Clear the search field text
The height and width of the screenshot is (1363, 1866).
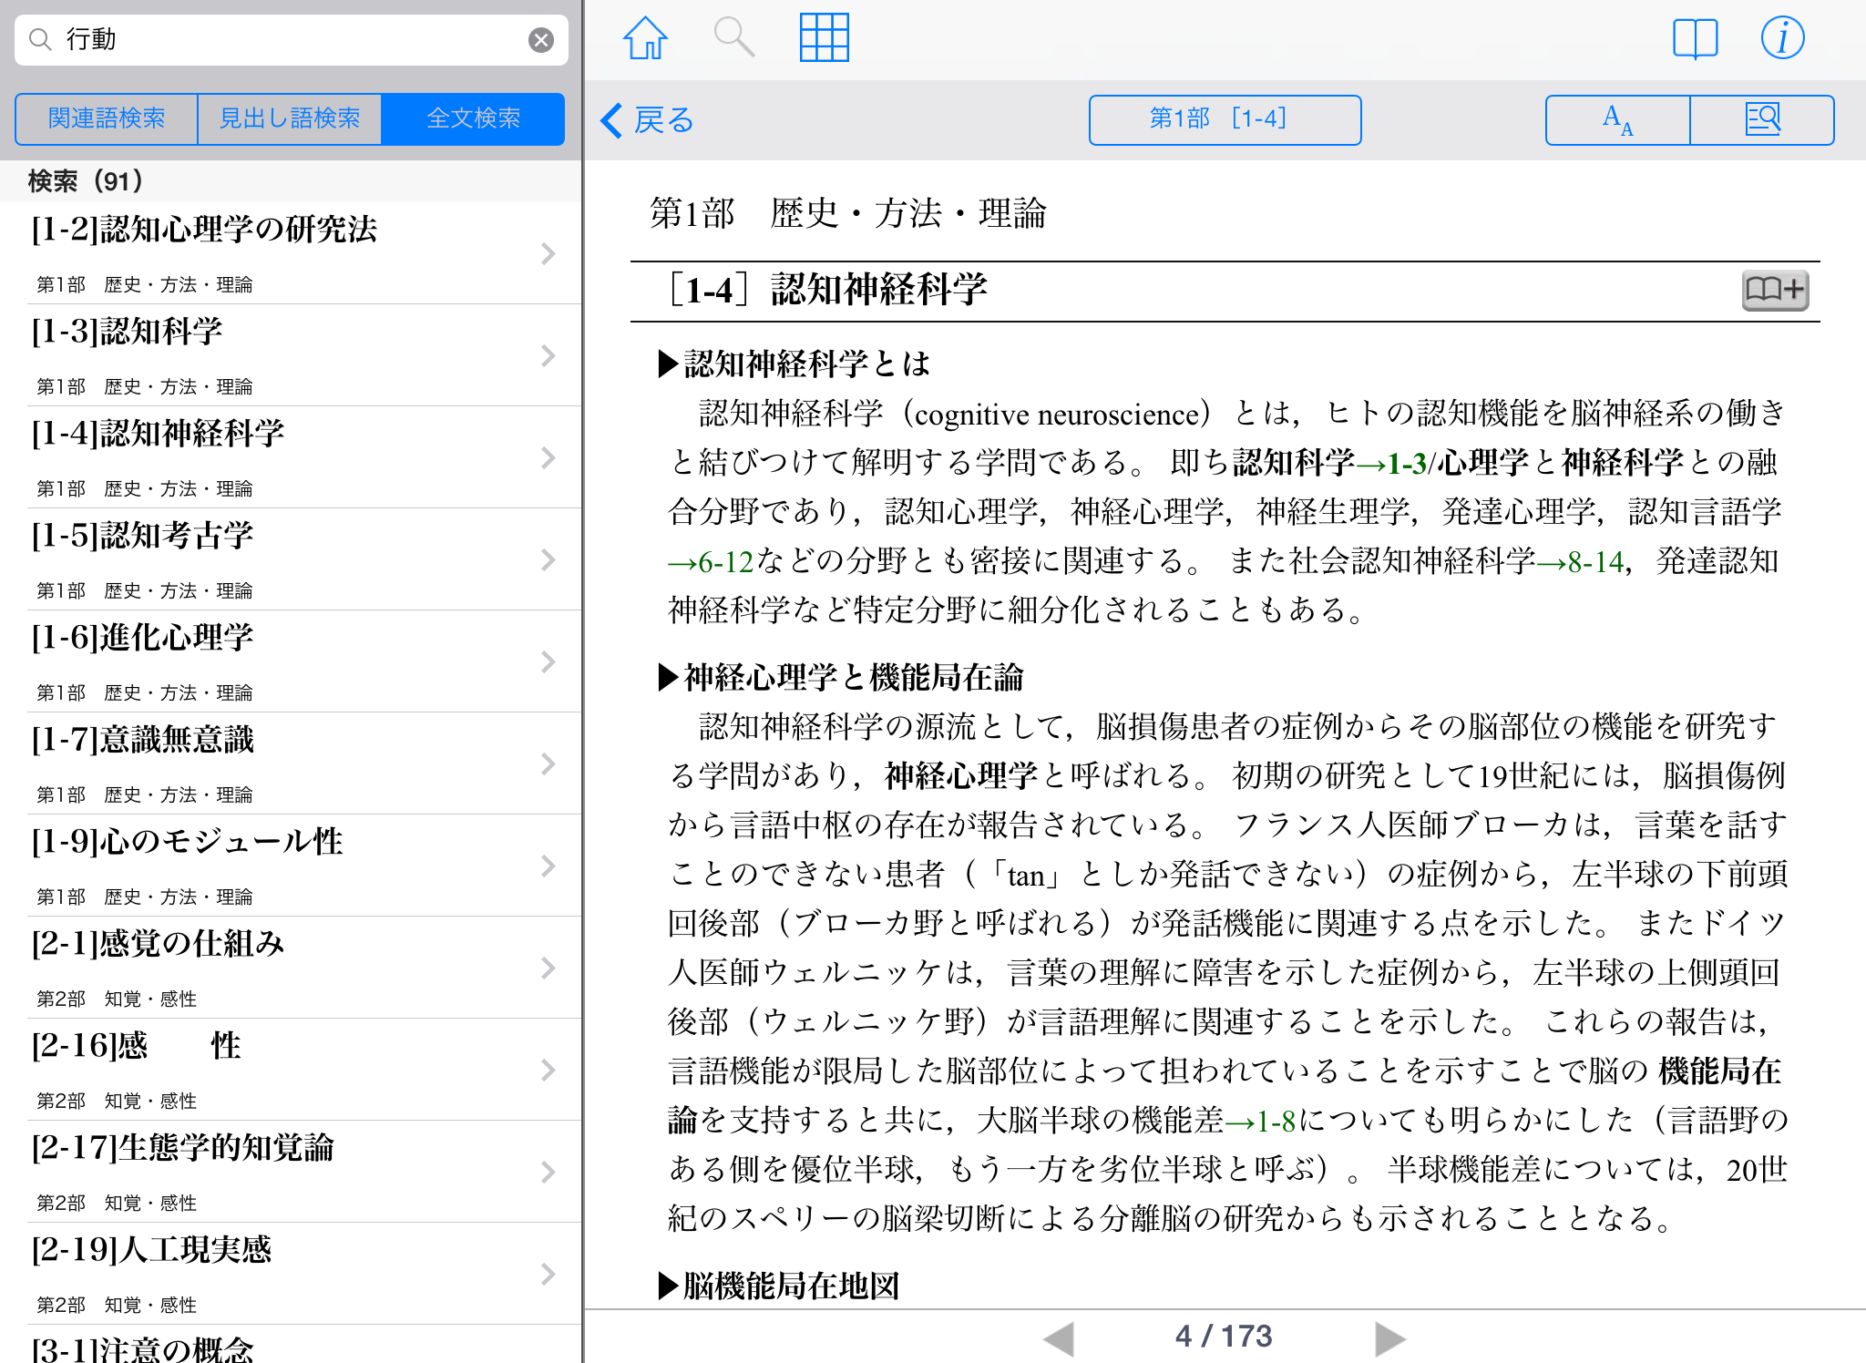tap(541, 40)
